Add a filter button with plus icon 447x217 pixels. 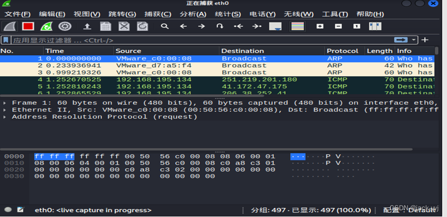coord(425,40)
